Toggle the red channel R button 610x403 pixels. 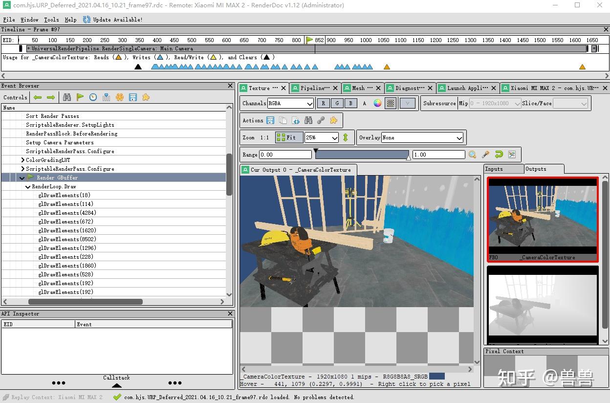click(323, 103)
